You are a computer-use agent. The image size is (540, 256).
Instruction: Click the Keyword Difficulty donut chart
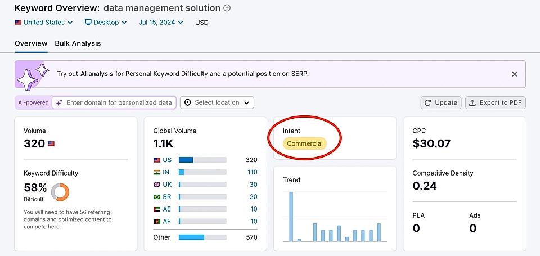point(60,192)
